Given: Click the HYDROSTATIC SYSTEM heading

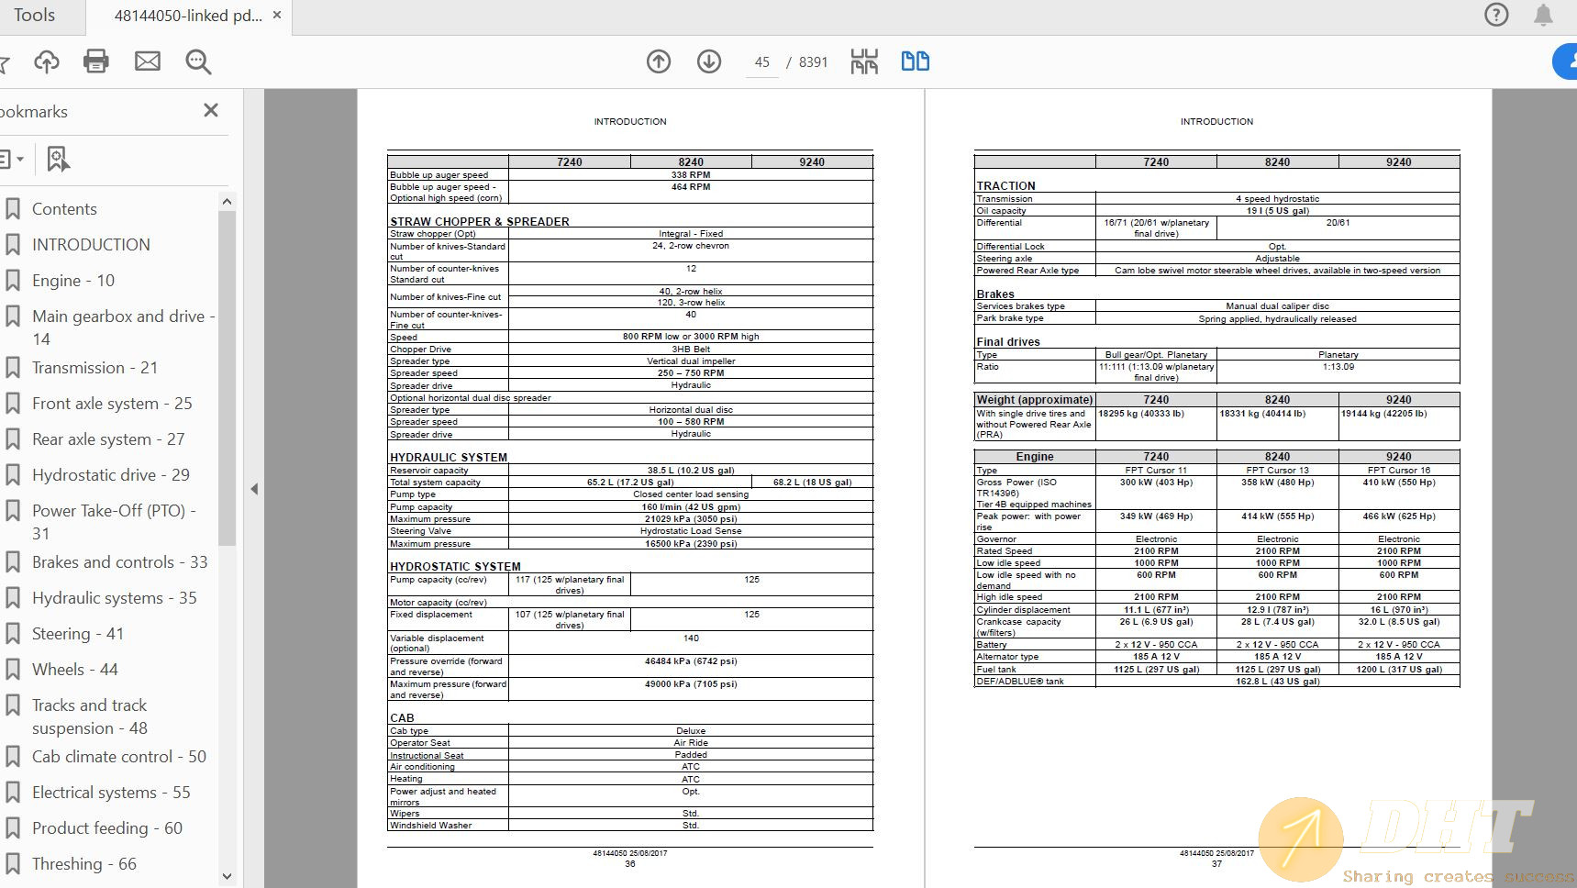Looking at the screenshot, I should [x=455, y=567].
